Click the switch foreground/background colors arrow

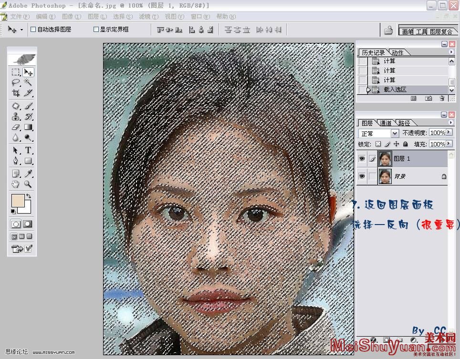click(29, 196)
